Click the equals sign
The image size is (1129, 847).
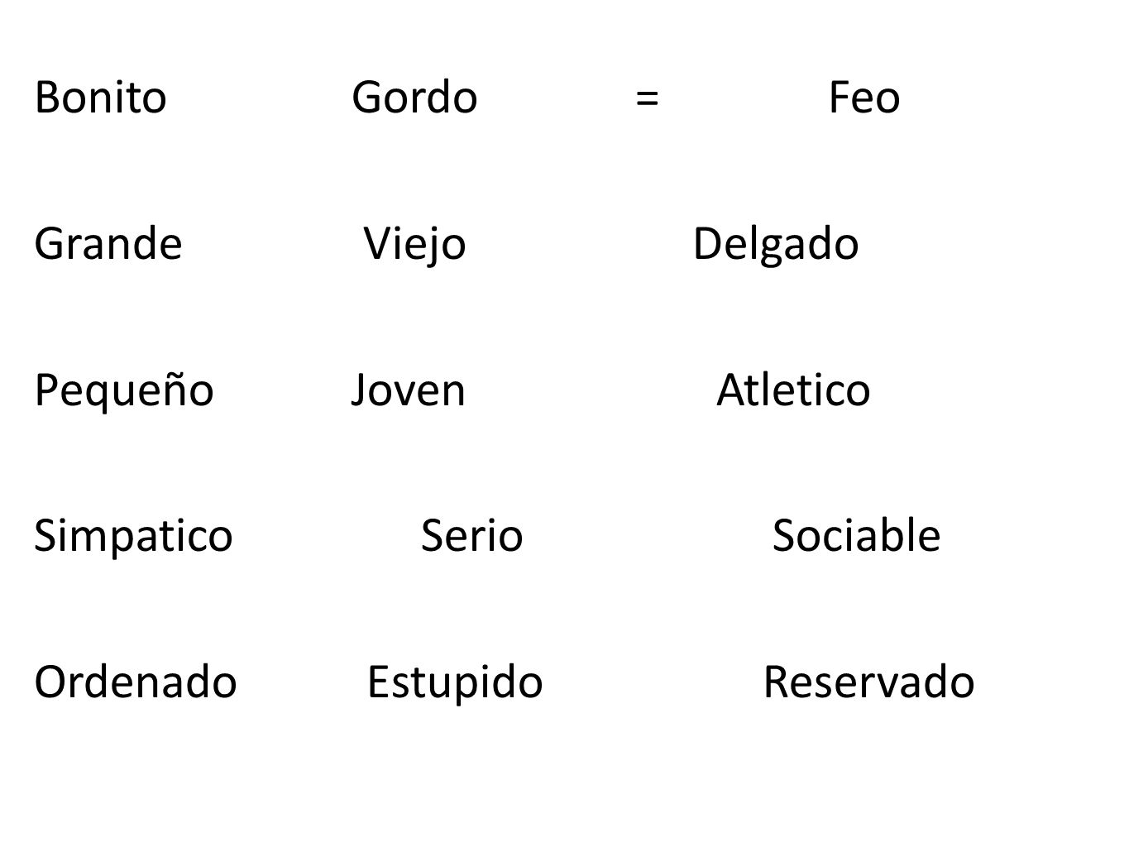648,98
